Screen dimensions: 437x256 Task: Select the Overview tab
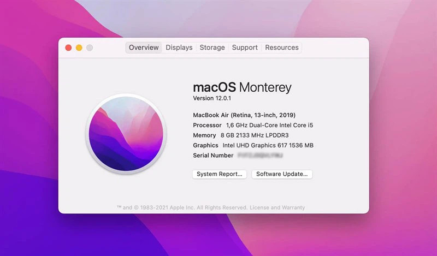pos(144,47)
